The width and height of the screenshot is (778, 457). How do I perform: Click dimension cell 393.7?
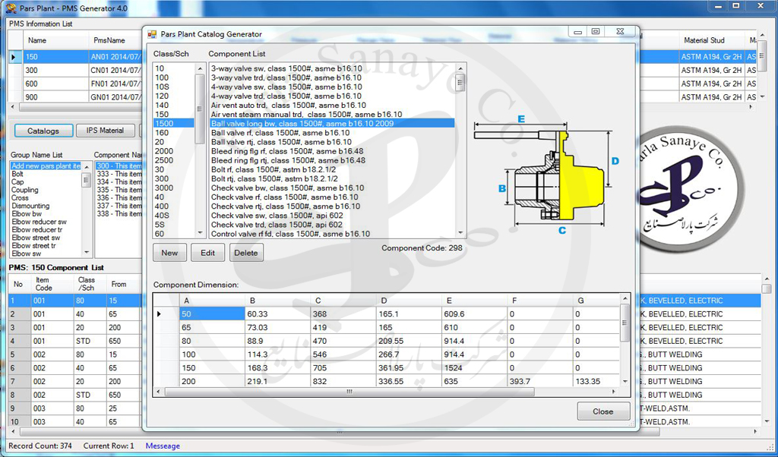point(540,382)
